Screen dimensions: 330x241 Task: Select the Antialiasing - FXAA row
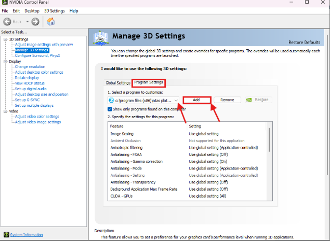pyautogui.click(x=187, y=154)
